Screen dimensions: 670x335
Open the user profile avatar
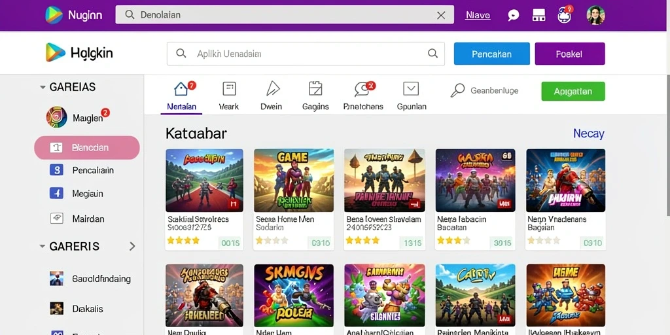tap(595, 15)
